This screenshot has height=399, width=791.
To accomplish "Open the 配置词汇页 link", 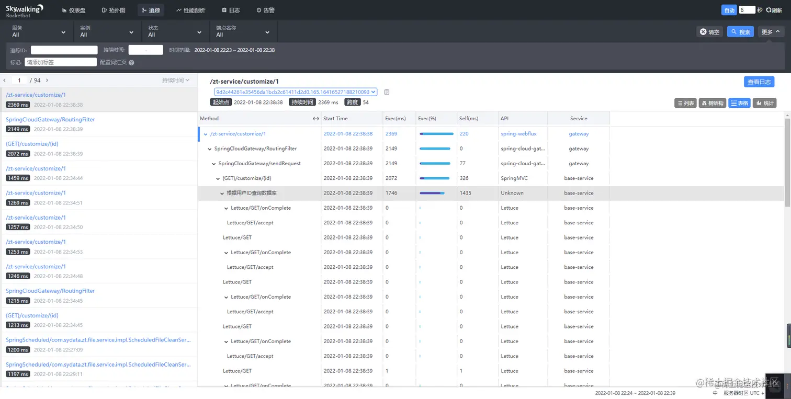I will tap(113, 62).
